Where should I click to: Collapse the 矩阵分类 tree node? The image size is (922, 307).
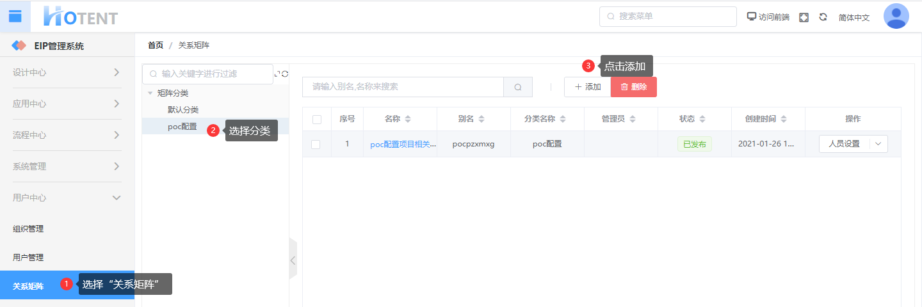pos(150,93)
